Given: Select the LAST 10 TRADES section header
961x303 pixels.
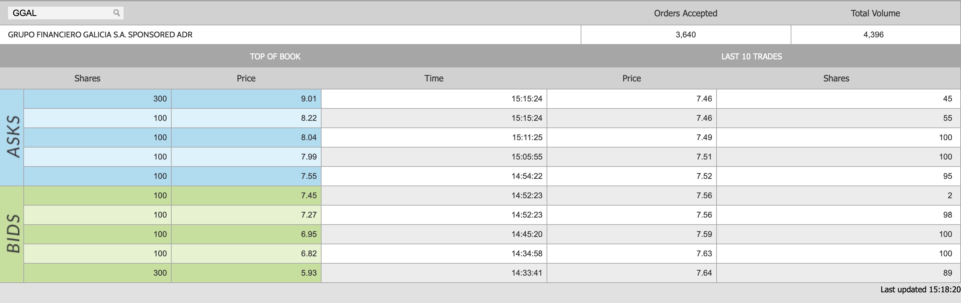Looking at the screenshot, I should [x=751, y=57].
